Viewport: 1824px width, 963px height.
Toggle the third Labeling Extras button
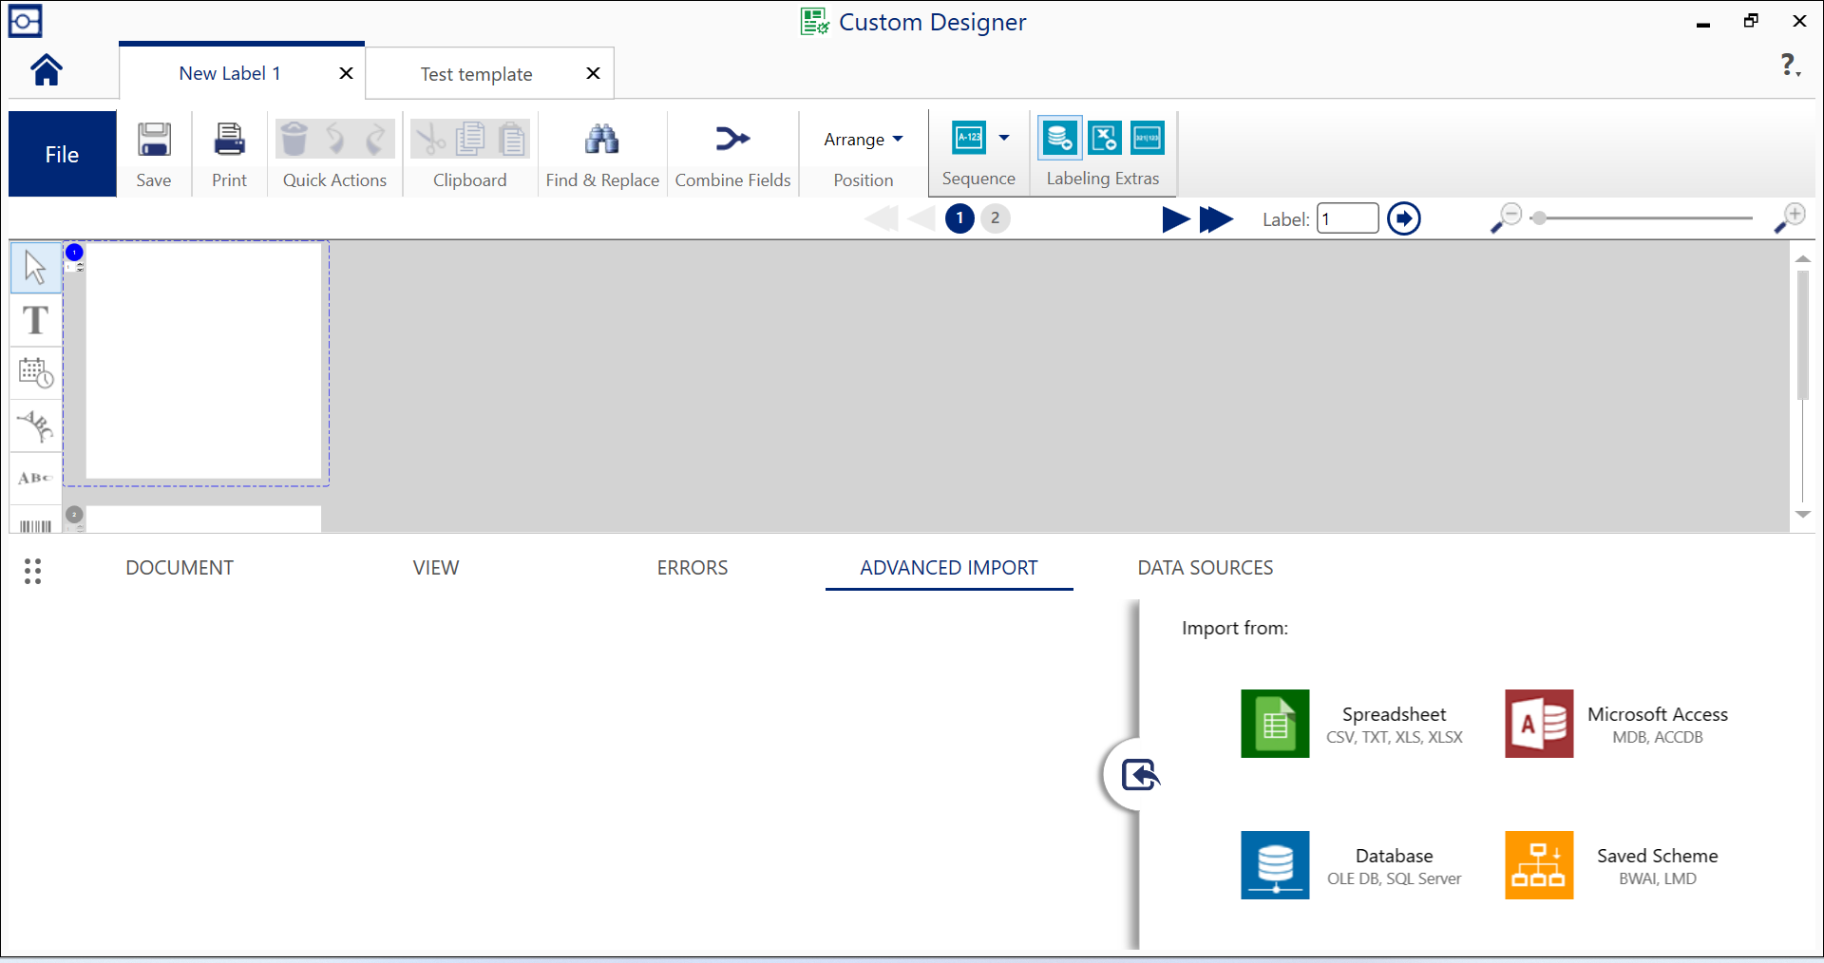[1147, 139]
